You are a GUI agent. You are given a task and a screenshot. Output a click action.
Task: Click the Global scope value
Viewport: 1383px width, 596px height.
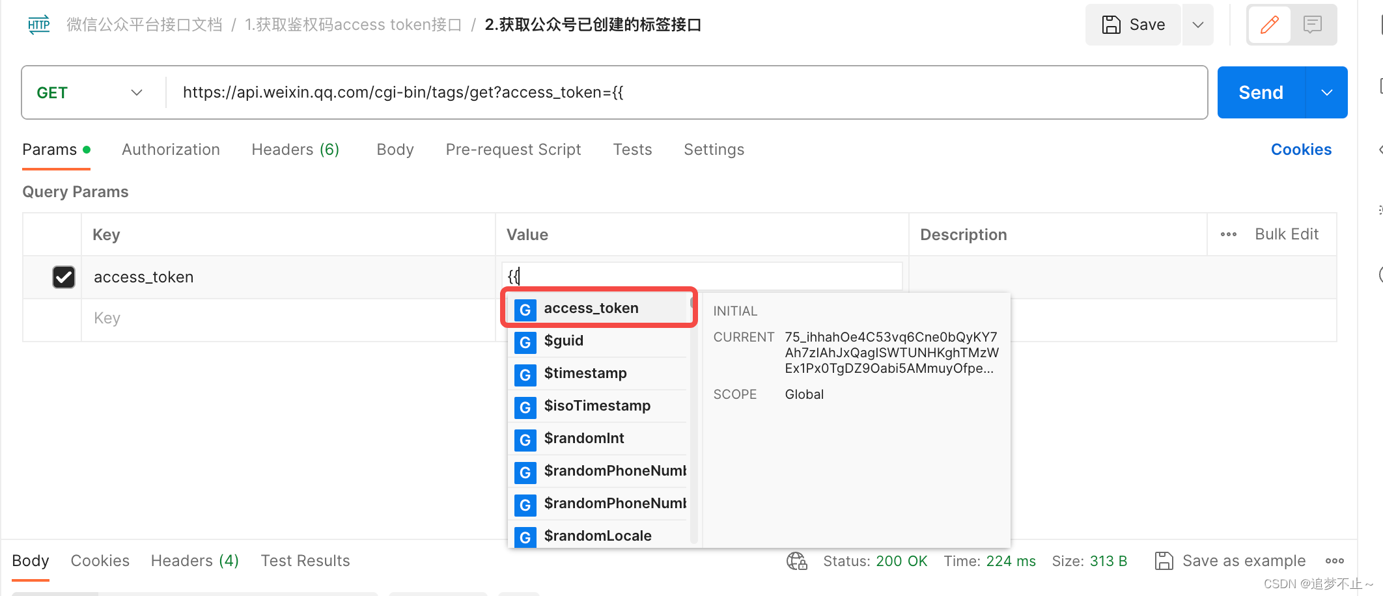[804, 394]
